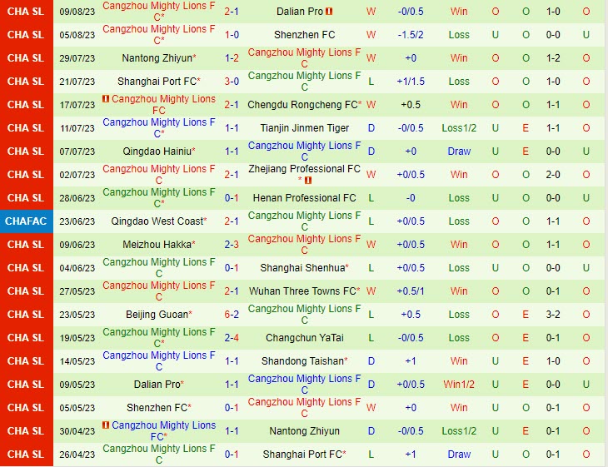Open Shenzhen FC team on 05/08/23 row

[x=304, y=35]
